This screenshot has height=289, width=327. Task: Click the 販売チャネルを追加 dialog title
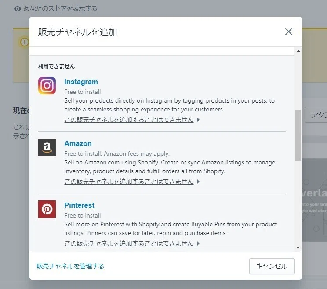[x=77, y=32]
